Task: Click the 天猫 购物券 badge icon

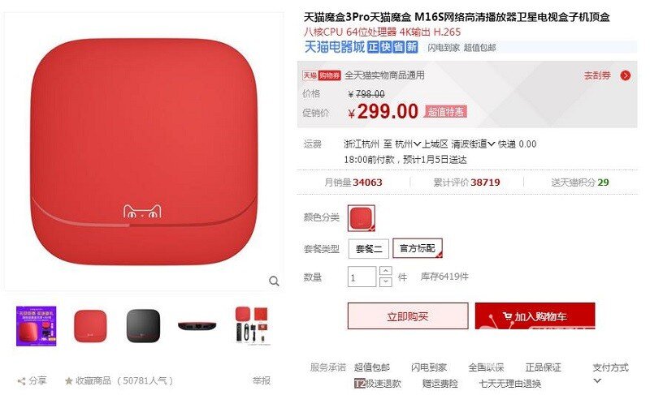Action: click(x=322, y=75)
